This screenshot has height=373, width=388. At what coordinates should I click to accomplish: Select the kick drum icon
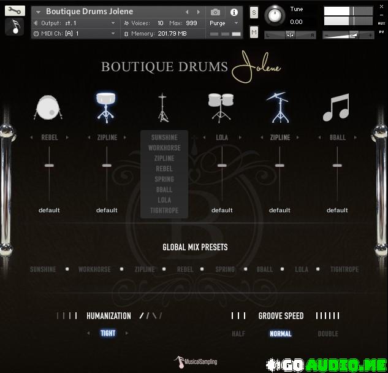[x=48, y=108]
